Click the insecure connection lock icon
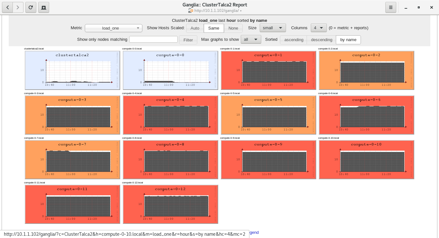The image size is (439, 238). coord(190,11)
